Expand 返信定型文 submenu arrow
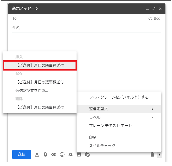Image resolution: width=172 pixels, height=166 pixels. pos(152,109)
